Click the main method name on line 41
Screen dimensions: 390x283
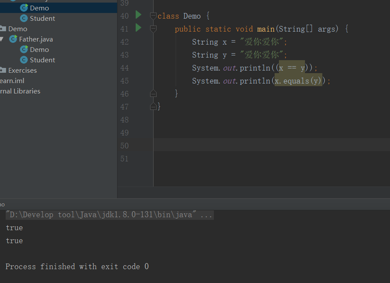[x=265, y=29]
